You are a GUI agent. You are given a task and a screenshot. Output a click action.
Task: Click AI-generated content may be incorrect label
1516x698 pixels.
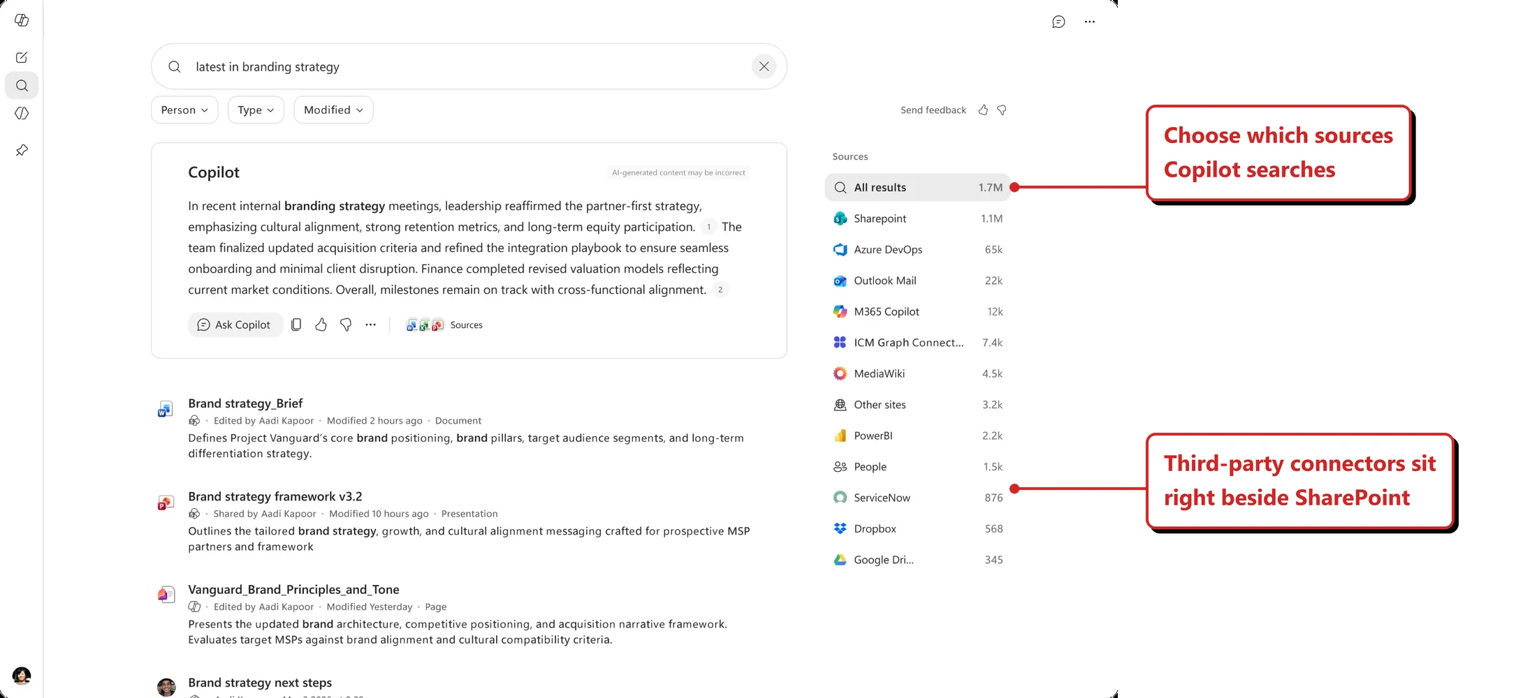678,172
